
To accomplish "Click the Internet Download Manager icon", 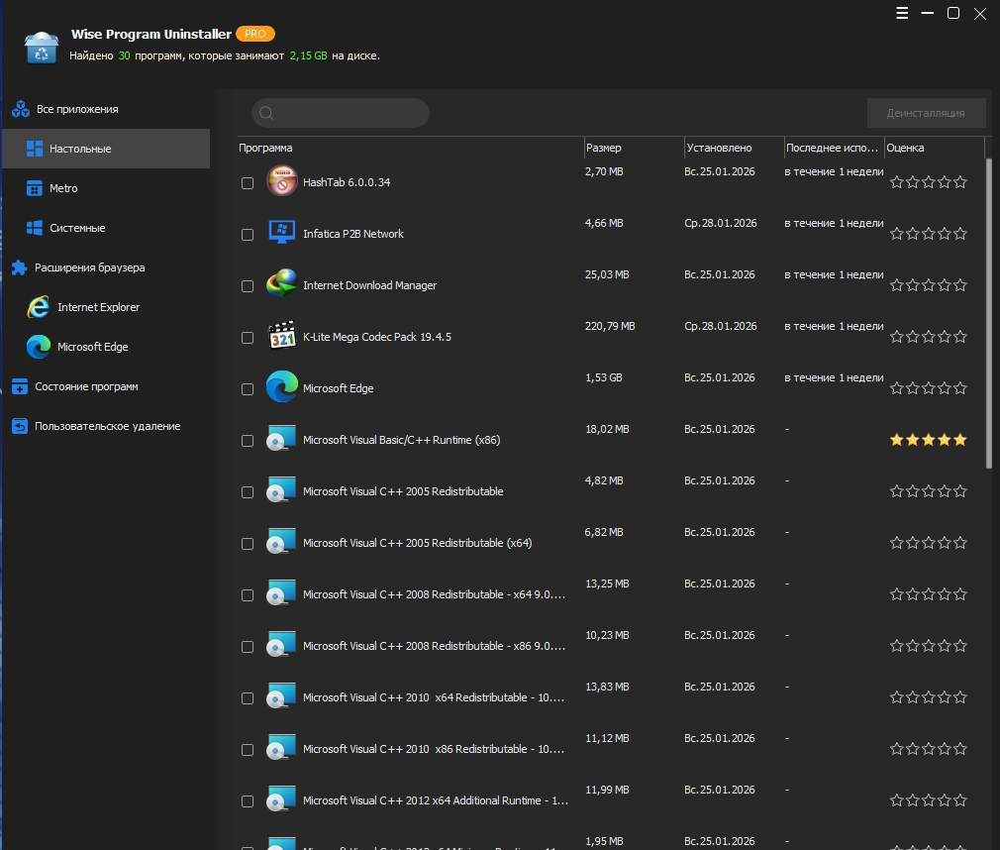I will pos(281,285).
